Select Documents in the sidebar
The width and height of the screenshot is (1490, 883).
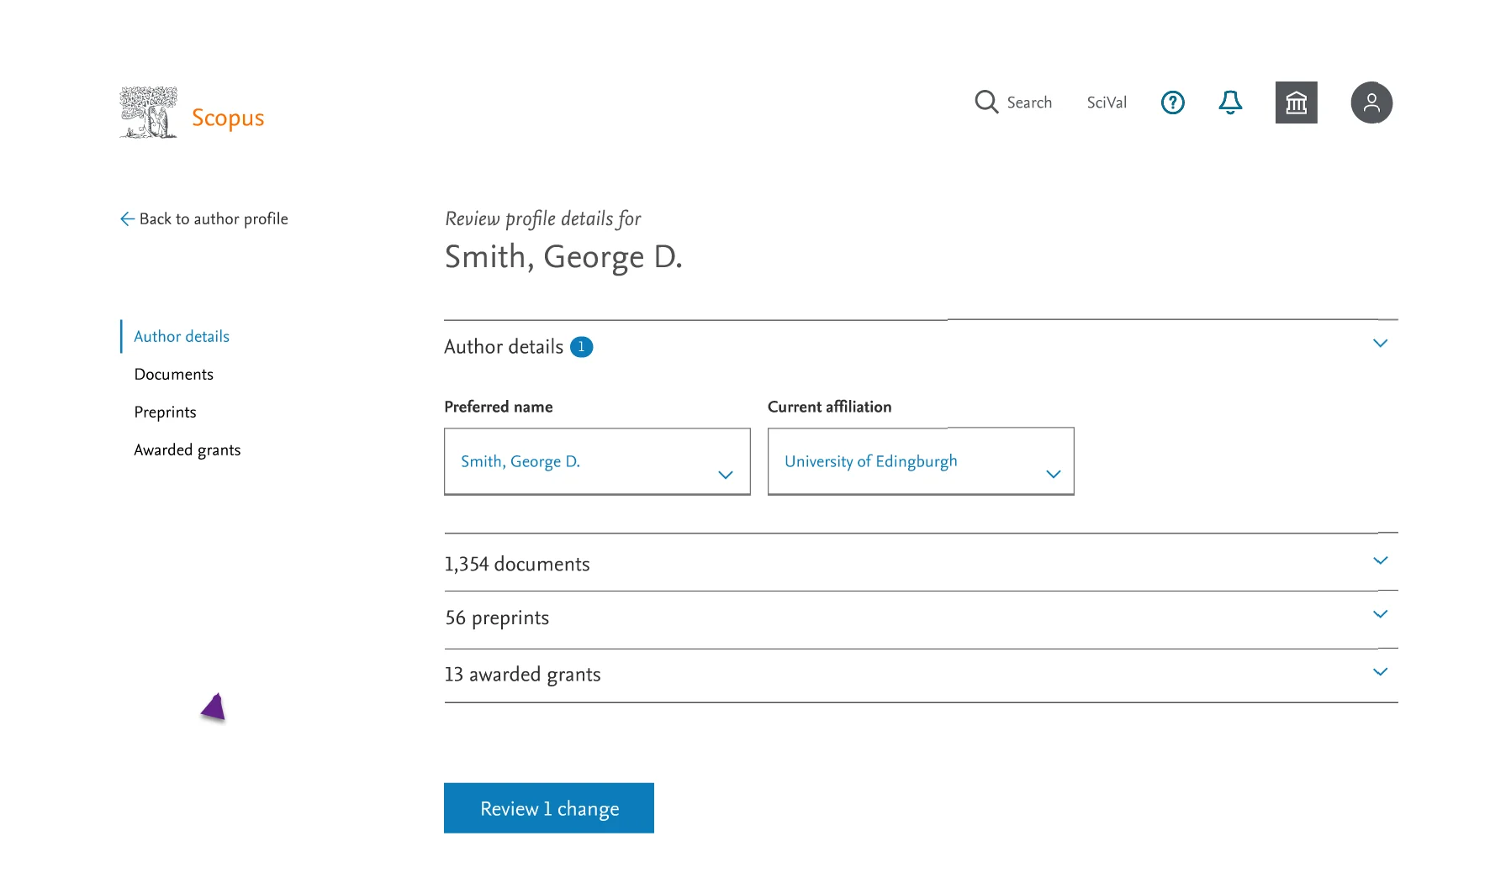[173, 374]
